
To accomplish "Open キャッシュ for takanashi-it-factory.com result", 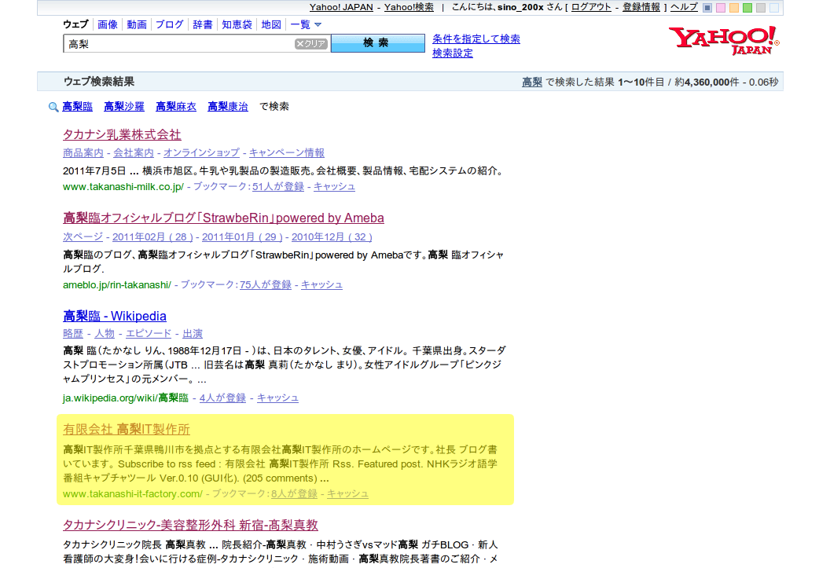I will (348, 494).
